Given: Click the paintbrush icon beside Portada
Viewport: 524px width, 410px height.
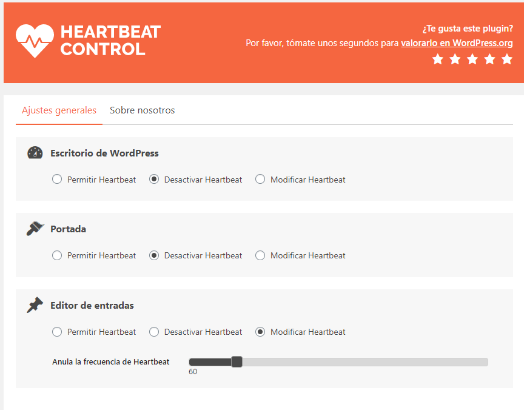Looking at the screenshot, I should pyautogui.click(x=35, y=229).
